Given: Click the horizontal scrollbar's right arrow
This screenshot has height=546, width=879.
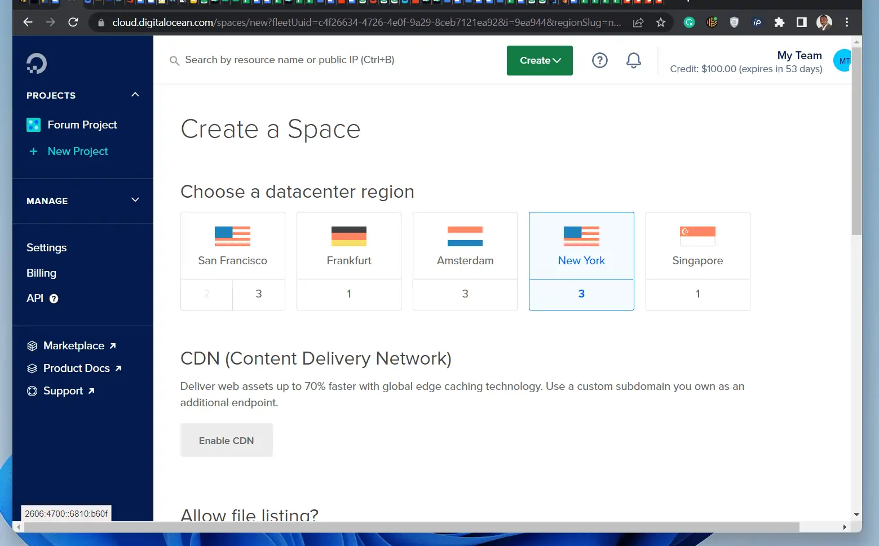Looking at the screenshot, I should tap(844, 527).
